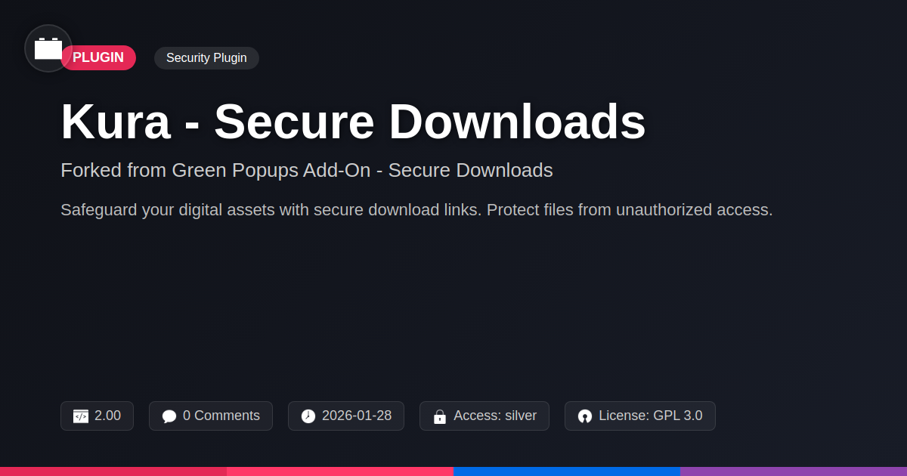The image size is (907, 476).
Task: Open the Security Plugin category tag
Action: tap(206, 58)
